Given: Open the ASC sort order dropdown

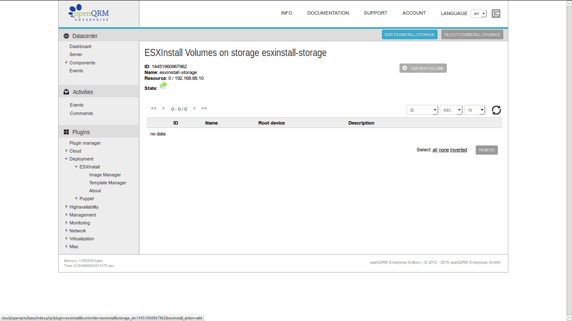Looking at the screenshot, I should tap(451, 110).
